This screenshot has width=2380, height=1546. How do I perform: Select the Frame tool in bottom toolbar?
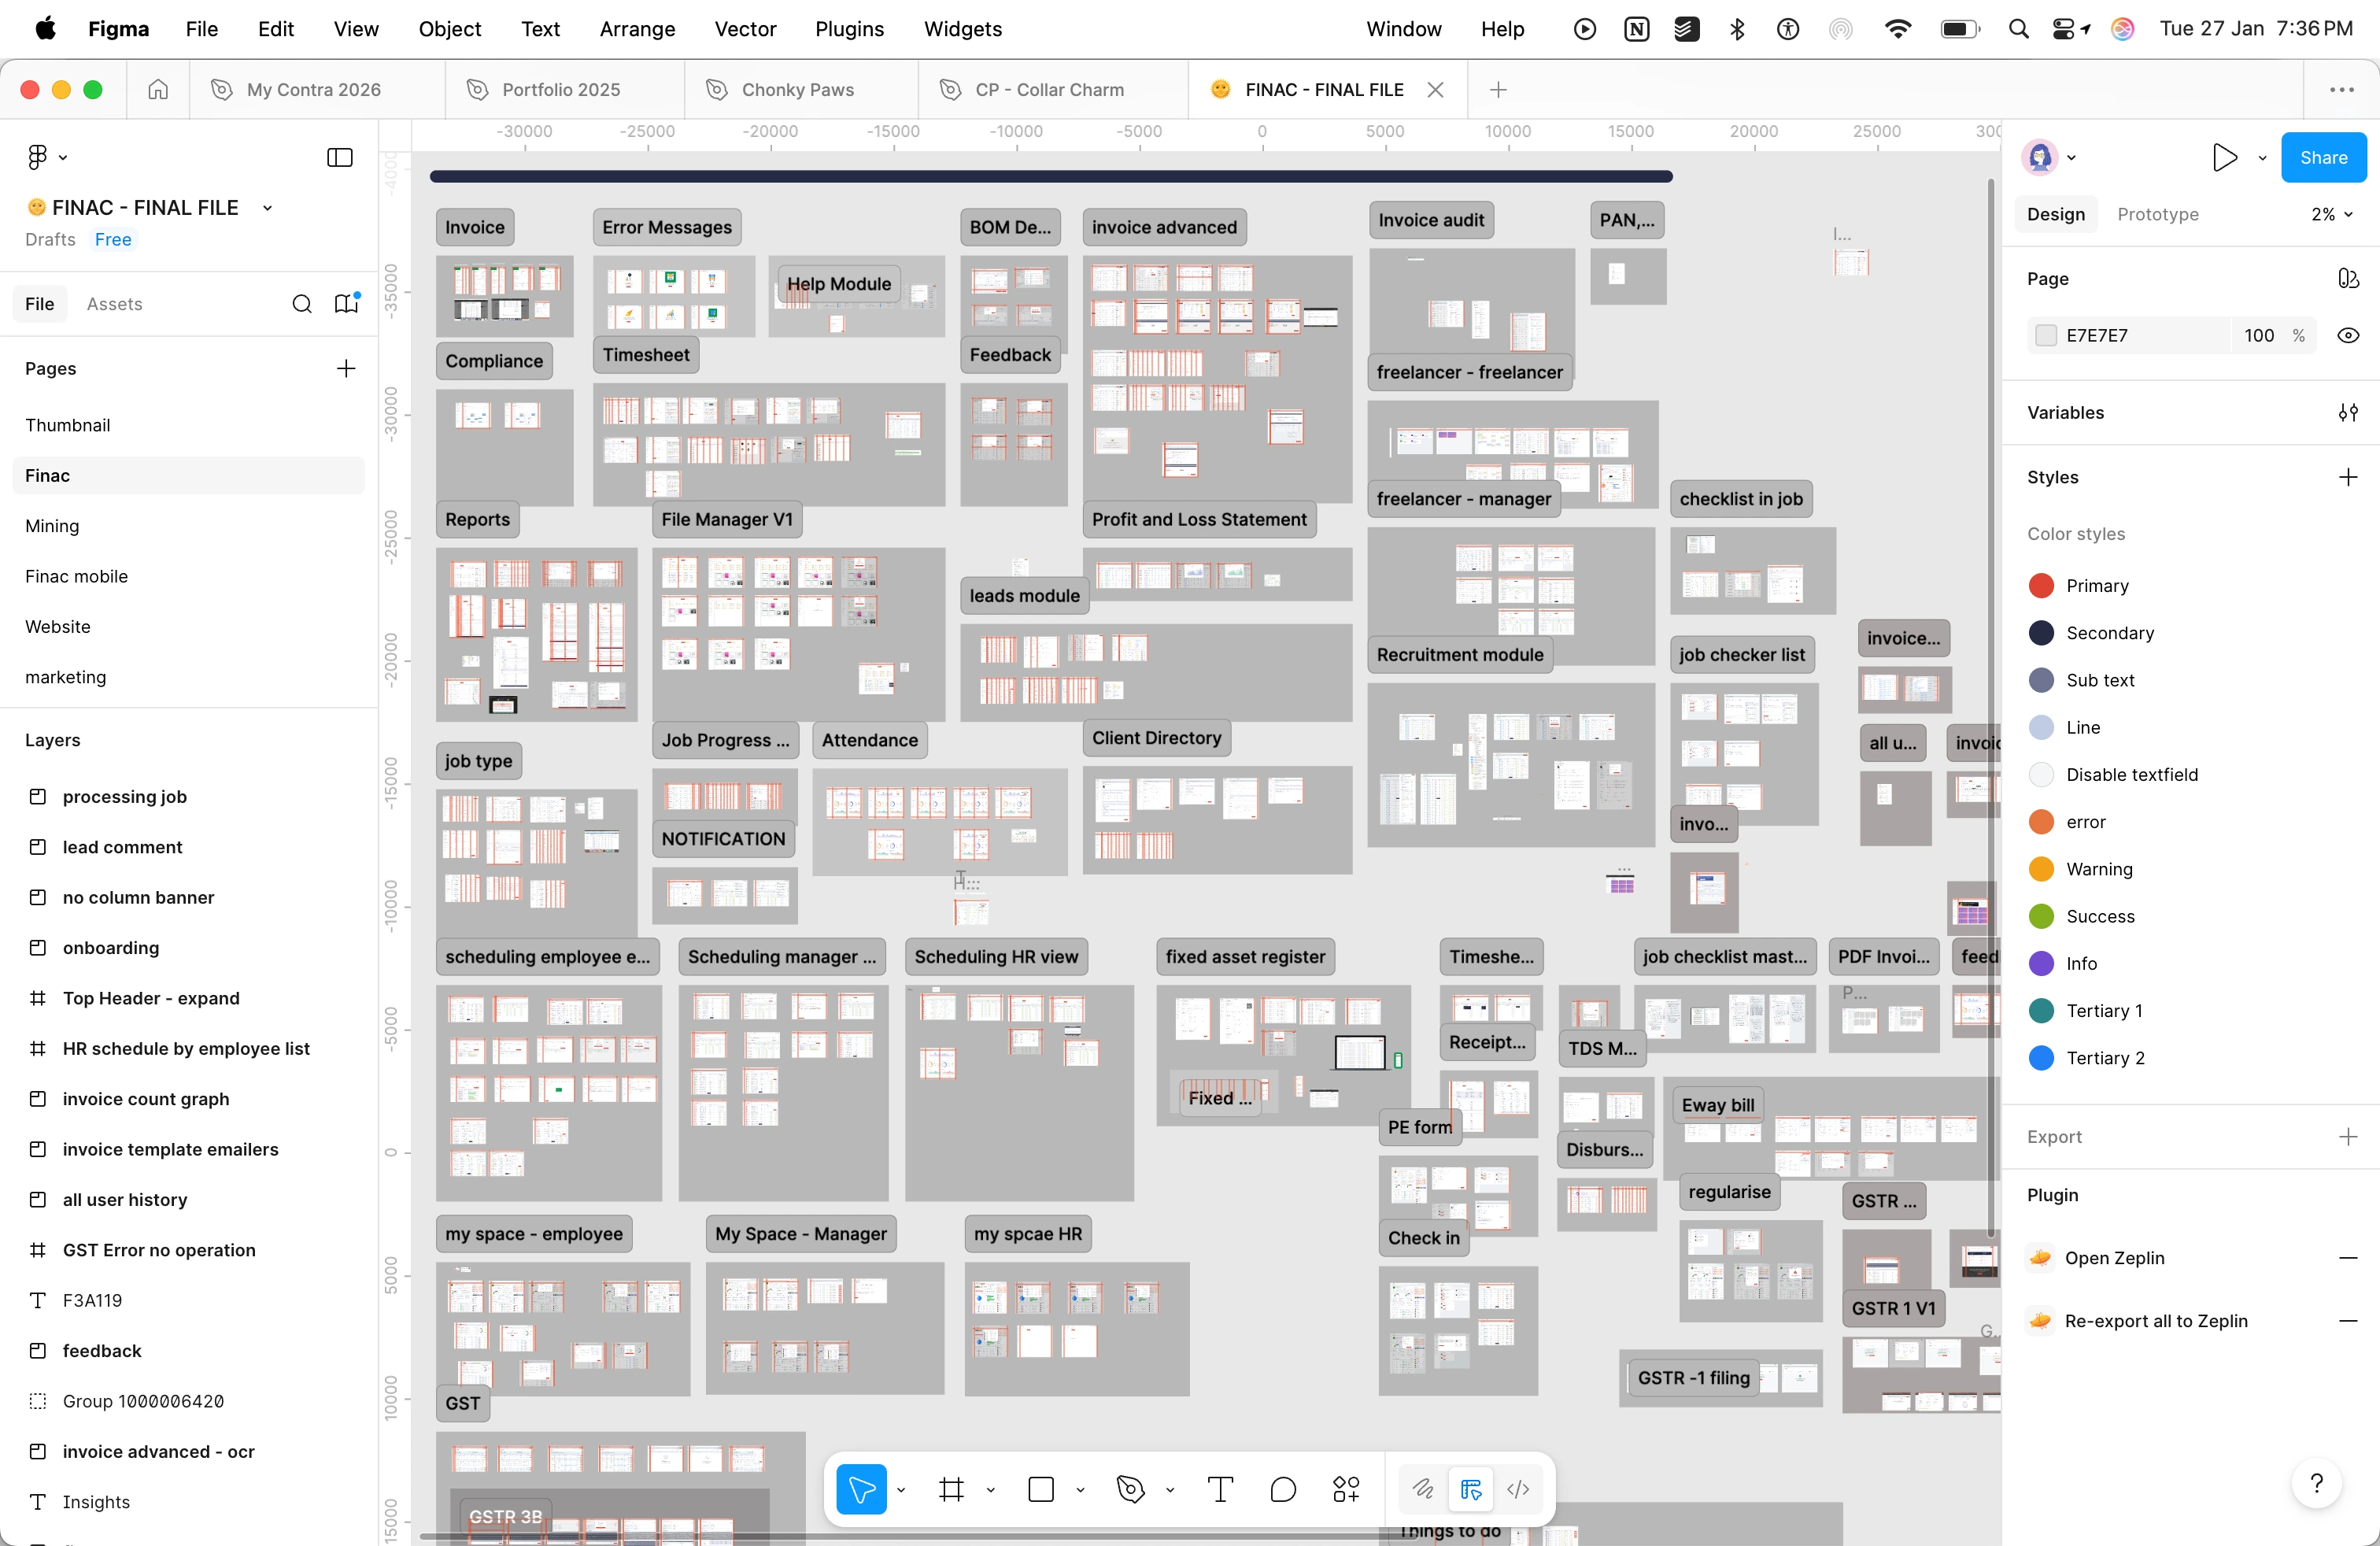click(951, 1490)
